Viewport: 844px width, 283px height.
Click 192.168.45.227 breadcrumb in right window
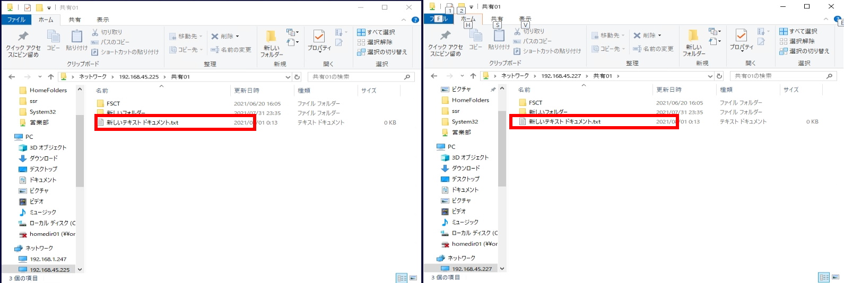coord(561,76)
